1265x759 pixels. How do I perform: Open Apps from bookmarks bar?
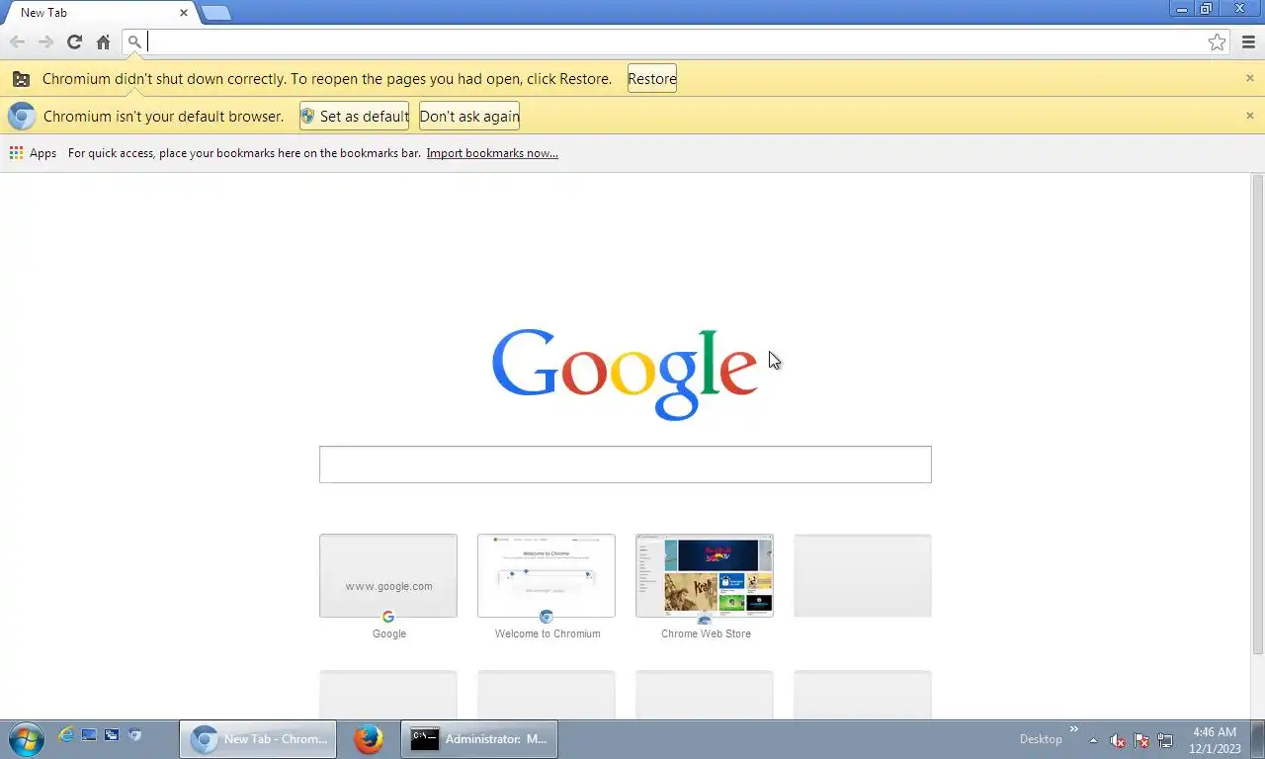(33, 153)
